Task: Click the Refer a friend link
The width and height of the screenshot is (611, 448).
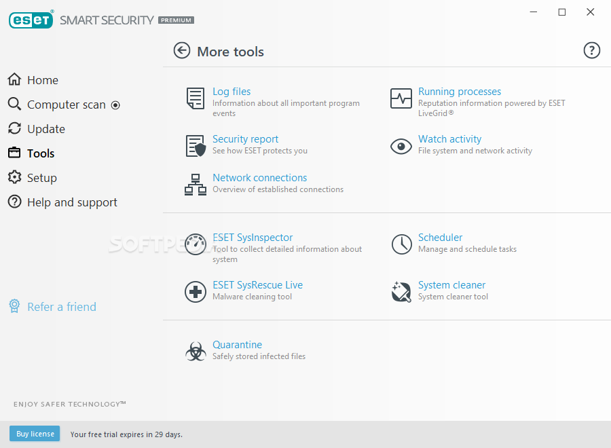Action: (62, 307)
